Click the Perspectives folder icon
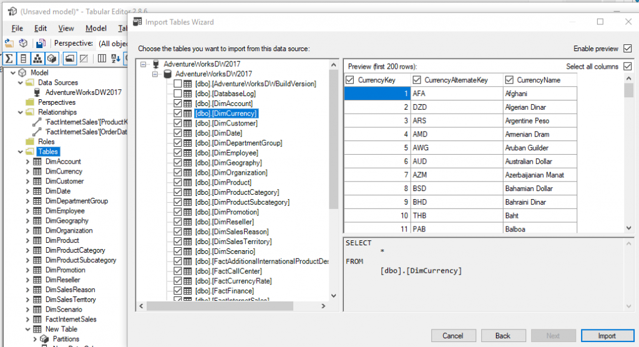Screen dimensions: 639x347 pyautogui.click(x=30, y=102)
